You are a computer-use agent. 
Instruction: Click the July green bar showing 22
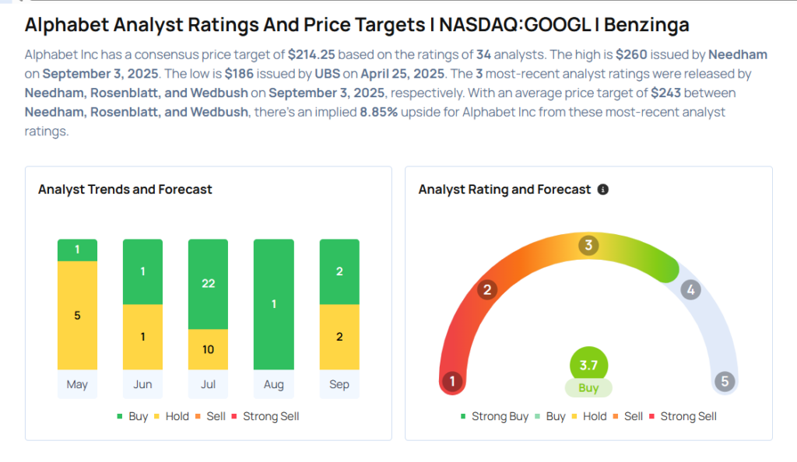(x=208, y=285)
